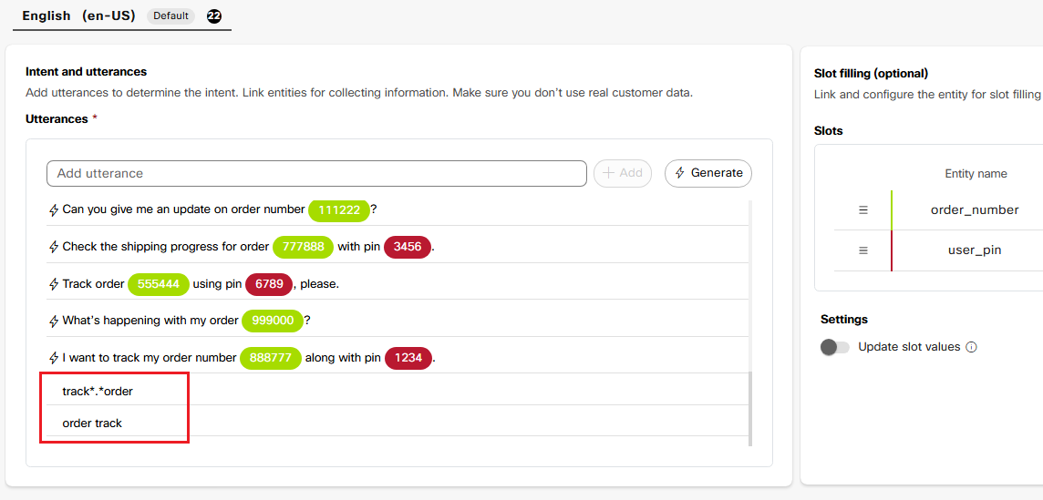1043x500 pixels.
Task: Click lightning icon beside 'I want to track' utterance
Action: click(54, 358)
